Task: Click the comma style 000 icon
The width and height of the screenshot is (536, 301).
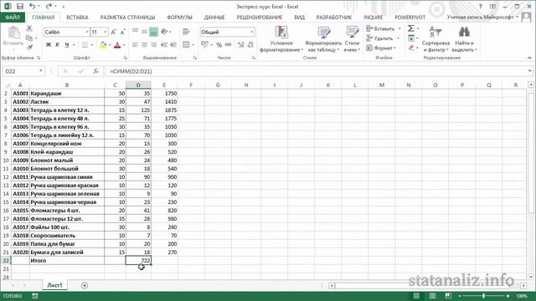Action: (x=229, y=44)
